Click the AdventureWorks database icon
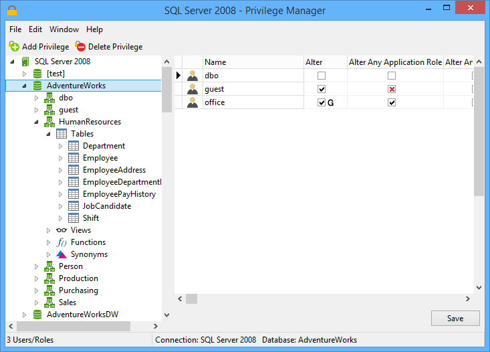The image size is (490, 352). [37, 86]
